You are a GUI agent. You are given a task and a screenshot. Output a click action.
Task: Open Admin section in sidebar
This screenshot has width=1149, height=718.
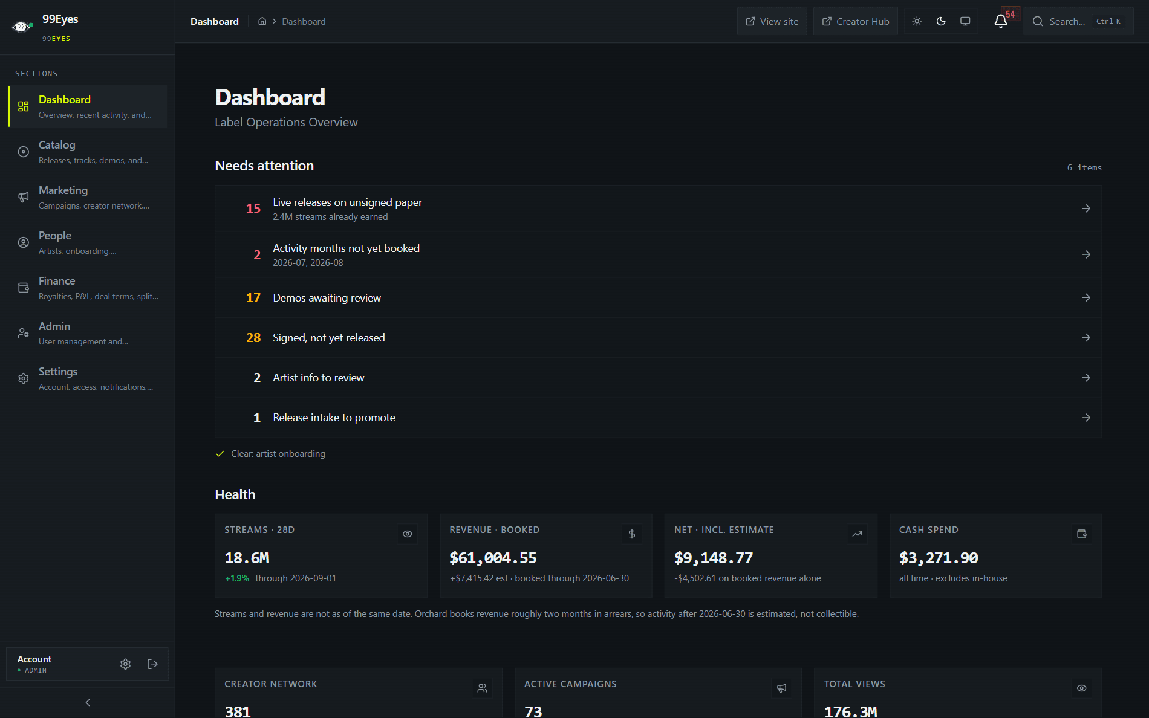pyautogui.click(x=88, y=333)
